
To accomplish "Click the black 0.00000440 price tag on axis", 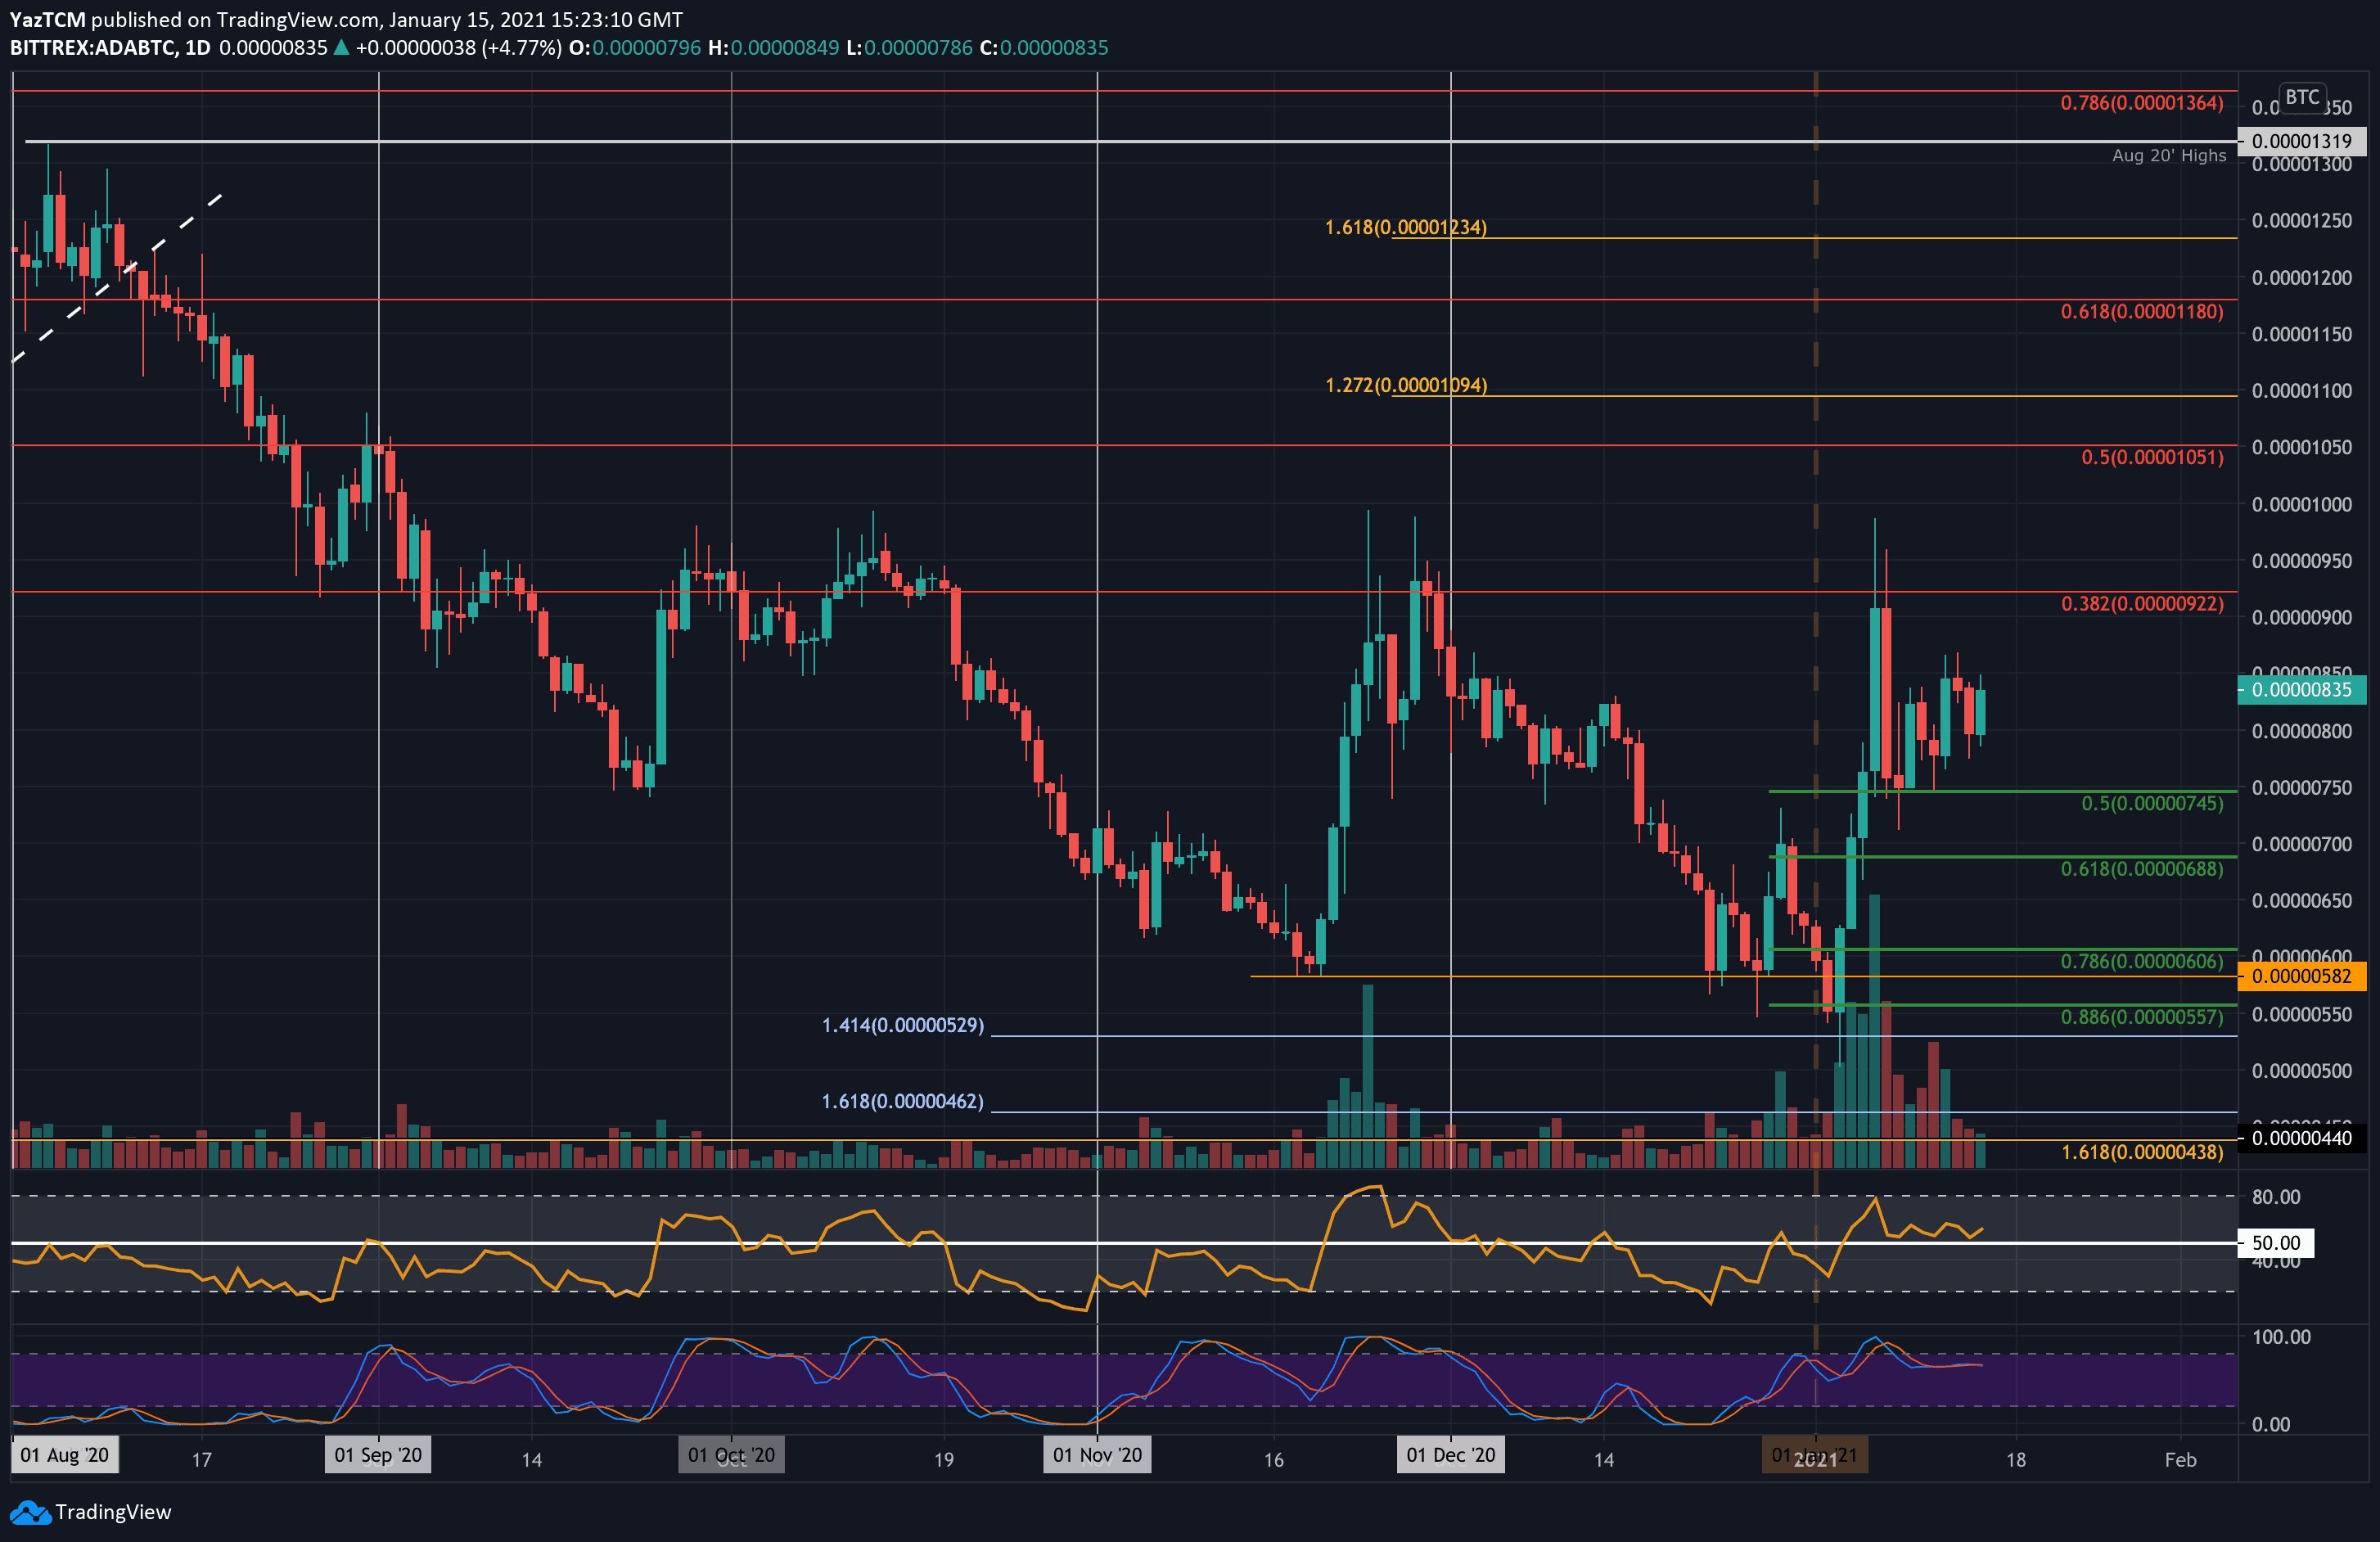I will tap(2302, 1138).
